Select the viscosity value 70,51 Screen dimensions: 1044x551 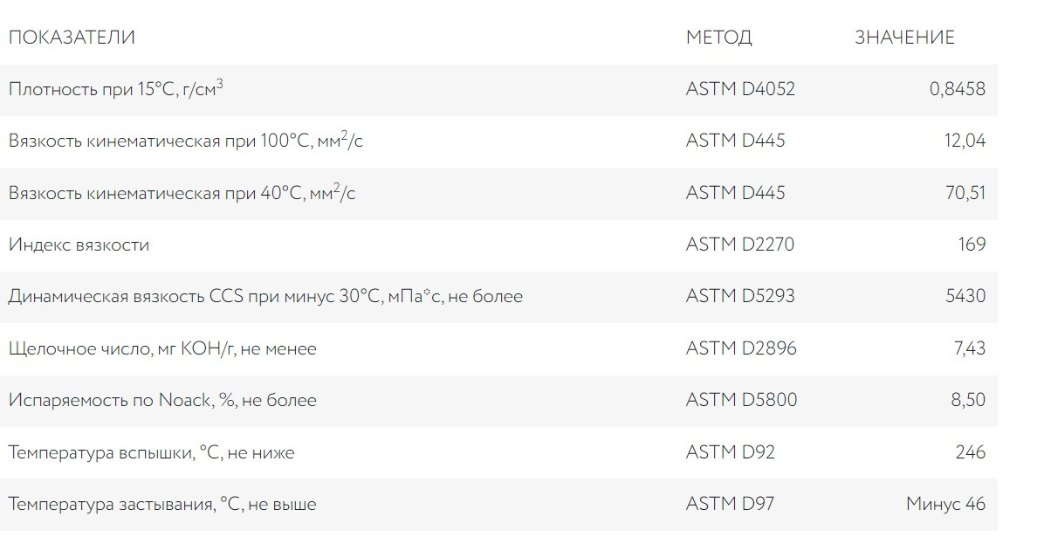click(x=965, y=193)
